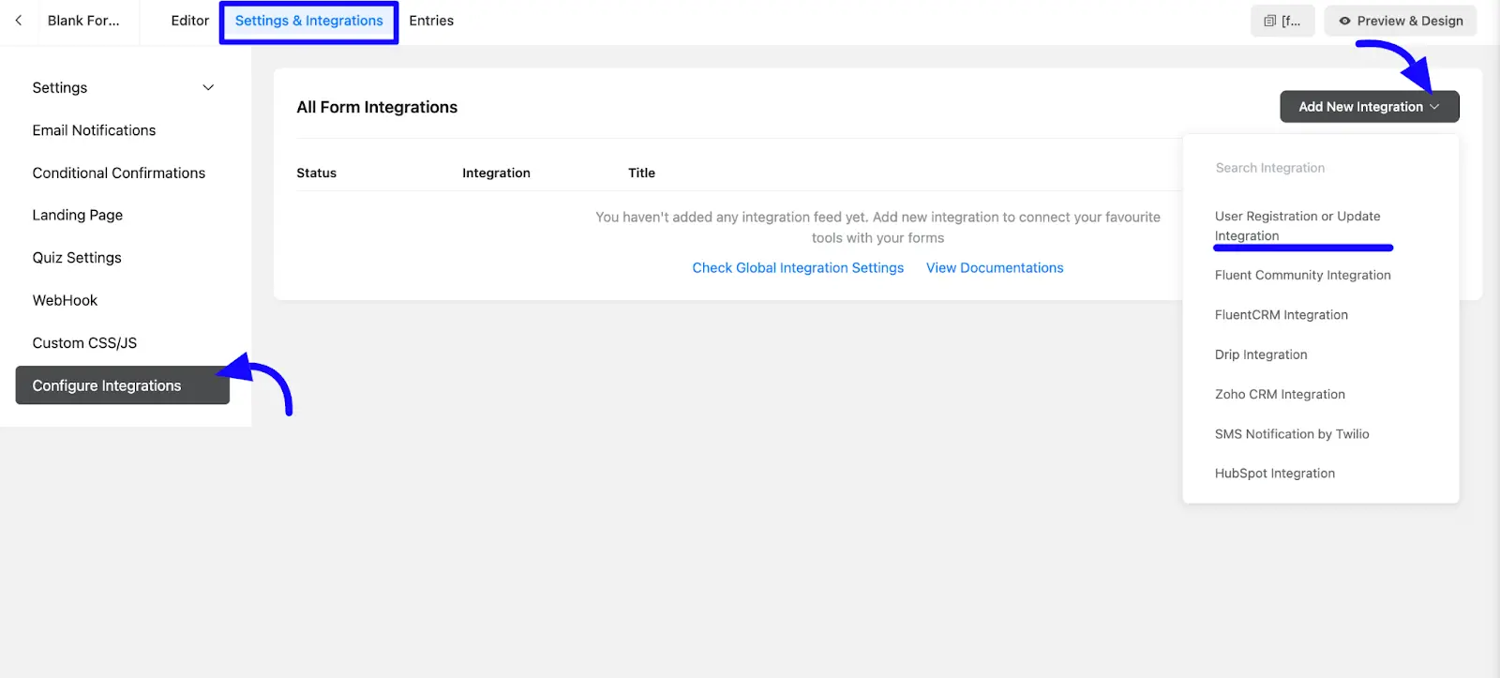This screenshot has width=1500, height=678.
Task: Expand the Settings chevron in sidebar
Action: (x=208, y=87)
